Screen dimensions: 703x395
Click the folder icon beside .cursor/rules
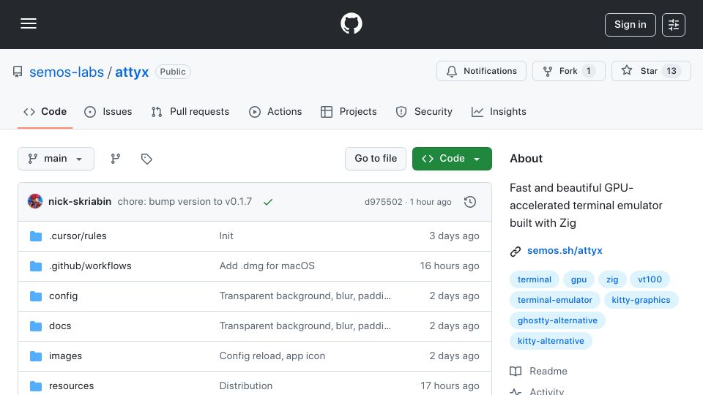point(36,236)
